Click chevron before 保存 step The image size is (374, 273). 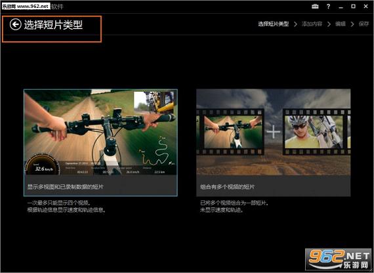click(x=352, y=24)
